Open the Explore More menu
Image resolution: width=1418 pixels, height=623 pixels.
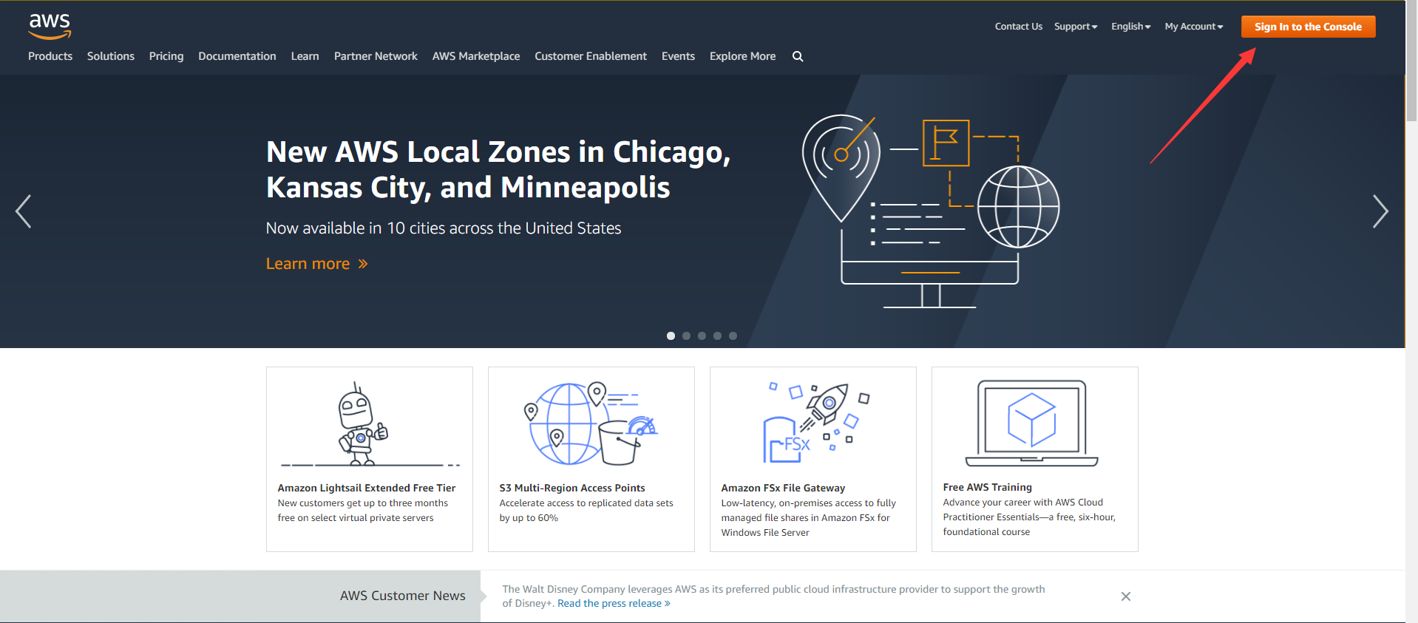[742, 56]
